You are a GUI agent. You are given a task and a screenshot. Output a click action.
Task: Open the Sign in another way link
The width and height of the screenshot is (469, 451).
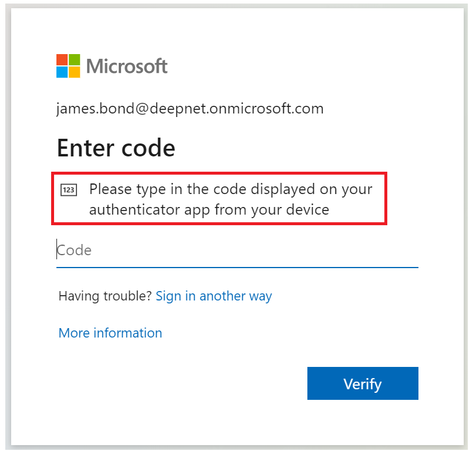(x=213, y=296)
